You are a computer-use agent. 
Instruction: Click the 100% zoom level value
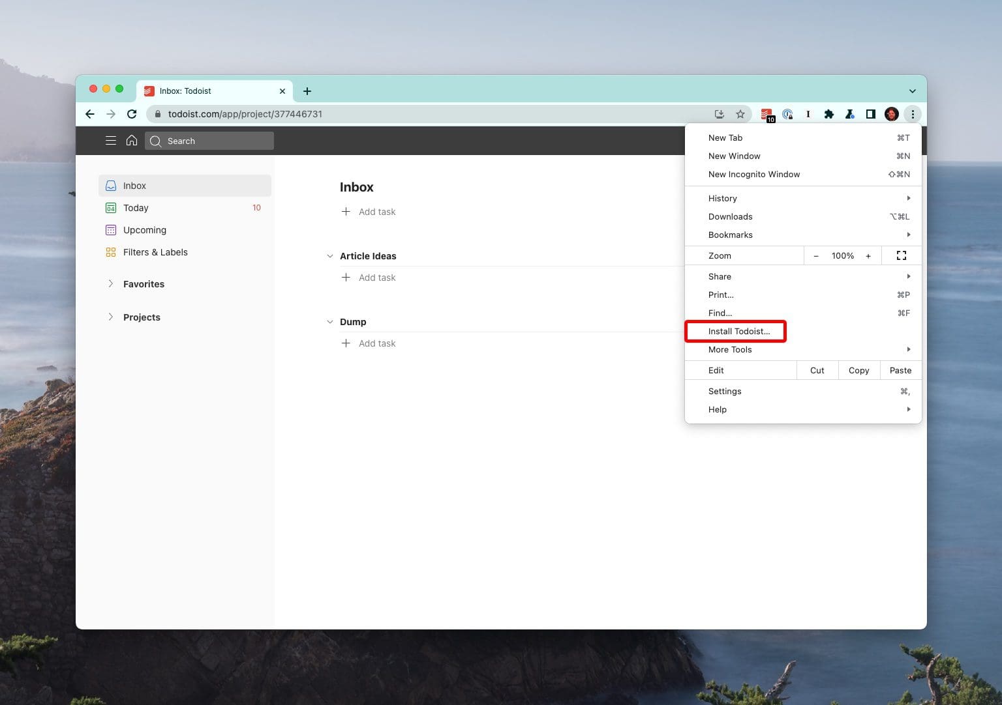pyautogui.click(x=843, y=256)
